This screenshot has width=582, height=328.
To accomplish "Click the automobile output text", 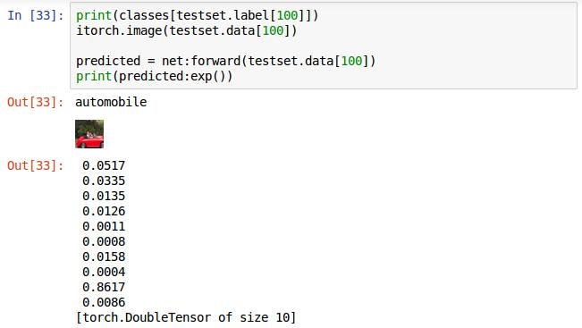I will (x=111, y=102).
